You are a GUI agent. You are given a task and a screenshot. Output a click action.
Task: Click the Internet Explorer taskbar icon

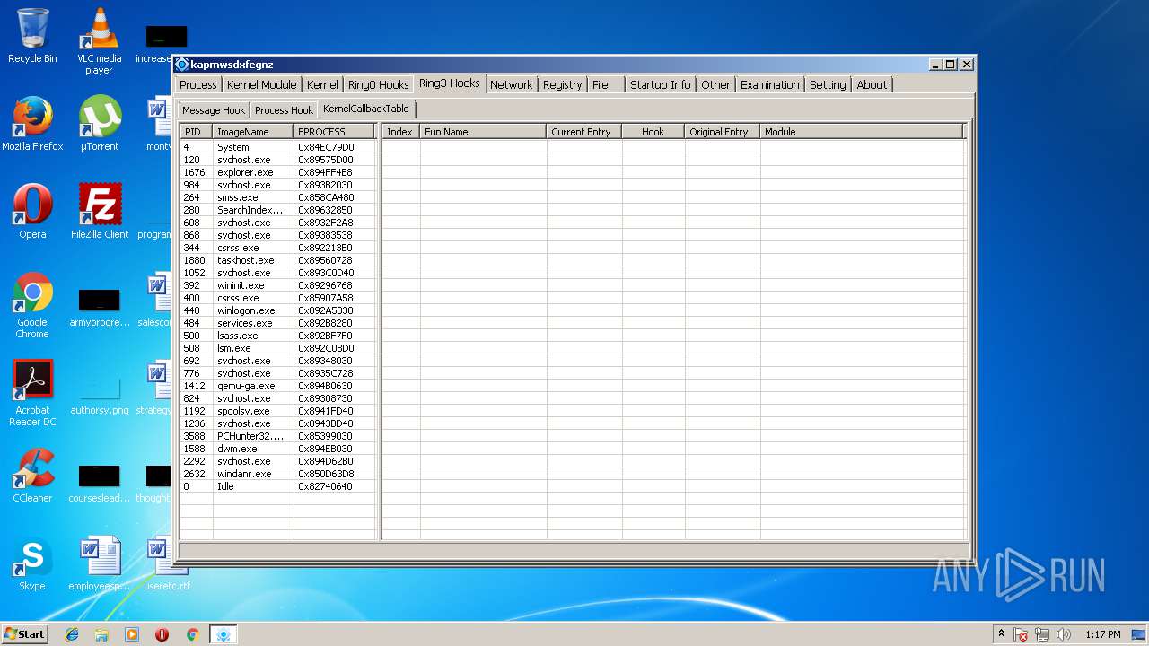pos(72,634)
